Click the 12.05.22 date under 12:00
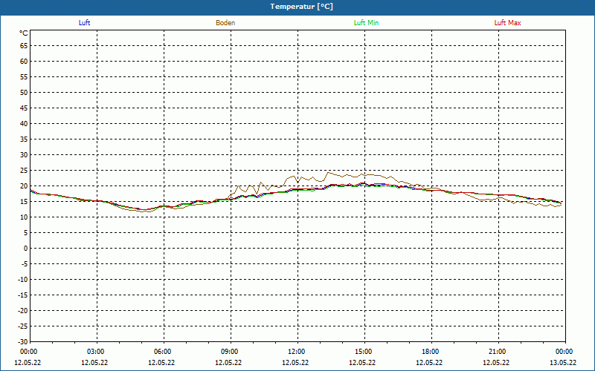Image resolution: width=595 pixels, height=371 pixels. [x=295, y=363]
